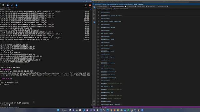This screenshot has width=200, height=112.
Task: Open VS Code Run and Debug icon
Action: coord(94,18)
